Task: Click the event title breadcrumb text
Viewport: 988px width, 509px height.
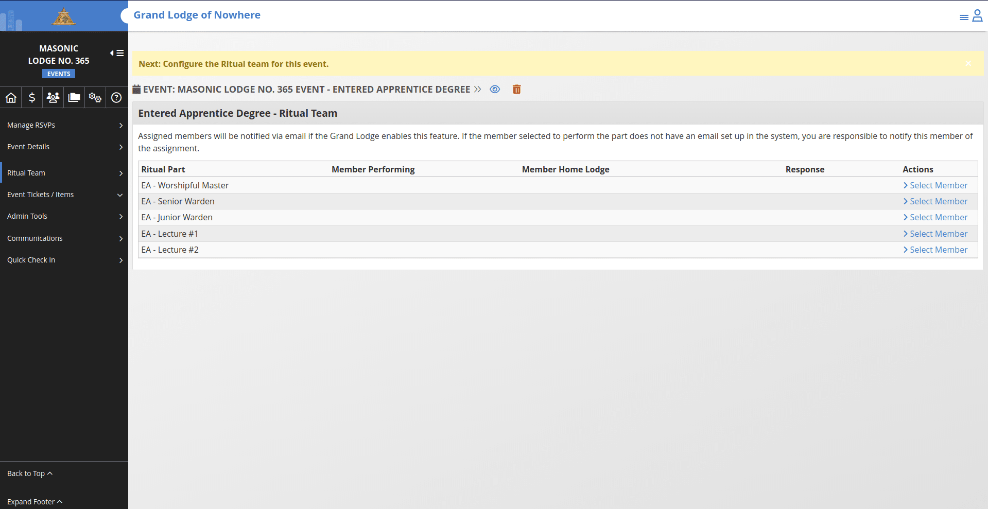Action: pos(307,89)
